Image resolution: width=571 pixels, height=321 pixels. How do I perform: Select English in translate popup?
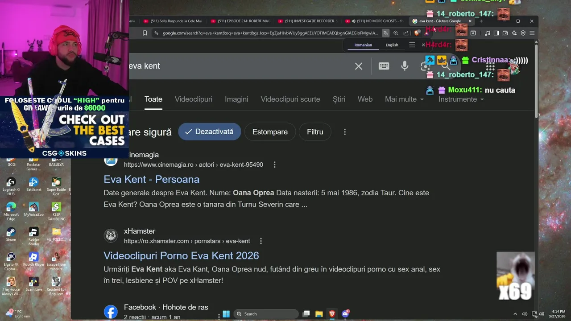point(392,45)
